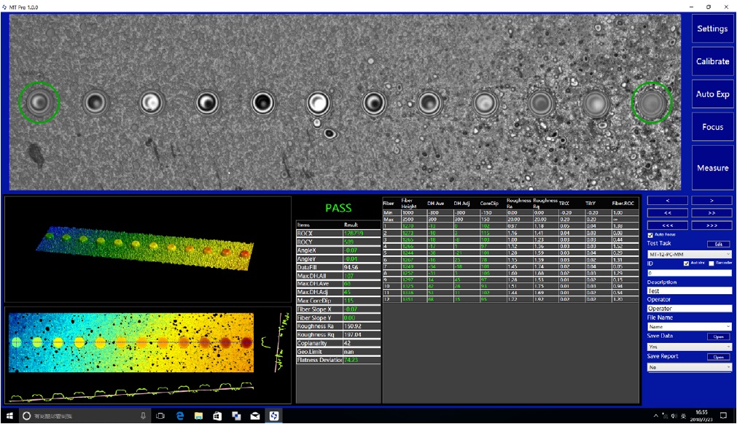The width and height of the screenshot is (737, 424).
Task: Open the Settings panel
Action: click(x=712, y=29)
